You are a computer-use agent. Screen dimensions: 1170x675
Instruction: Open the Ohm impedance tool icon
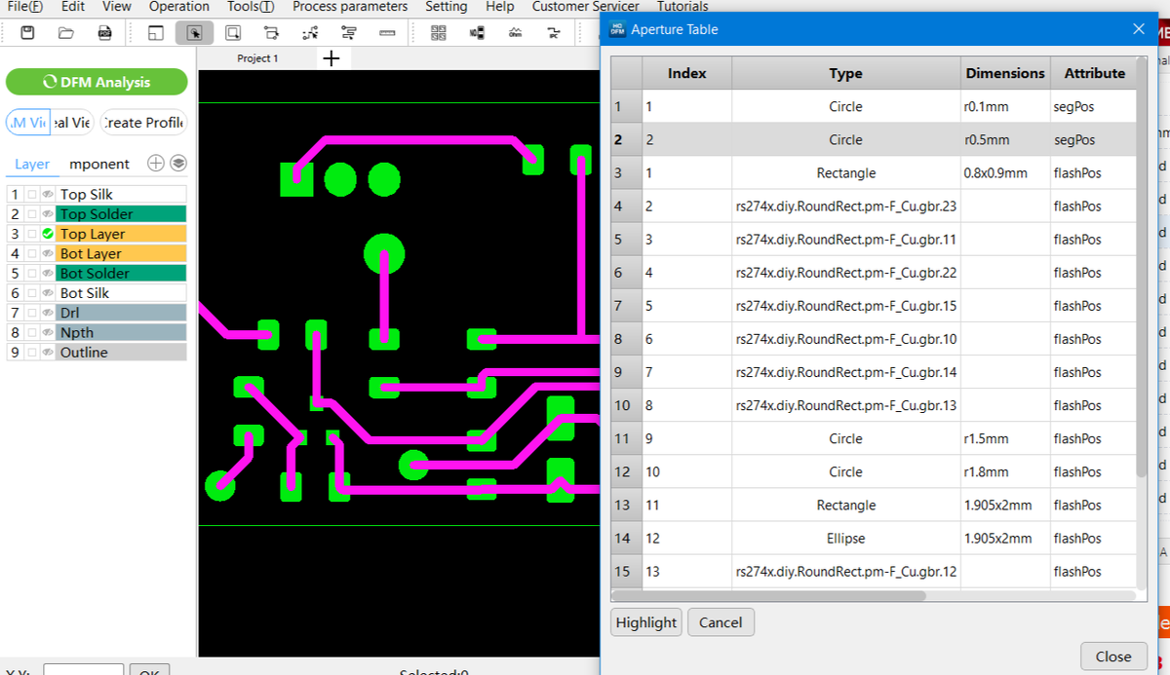coord(515,33)
